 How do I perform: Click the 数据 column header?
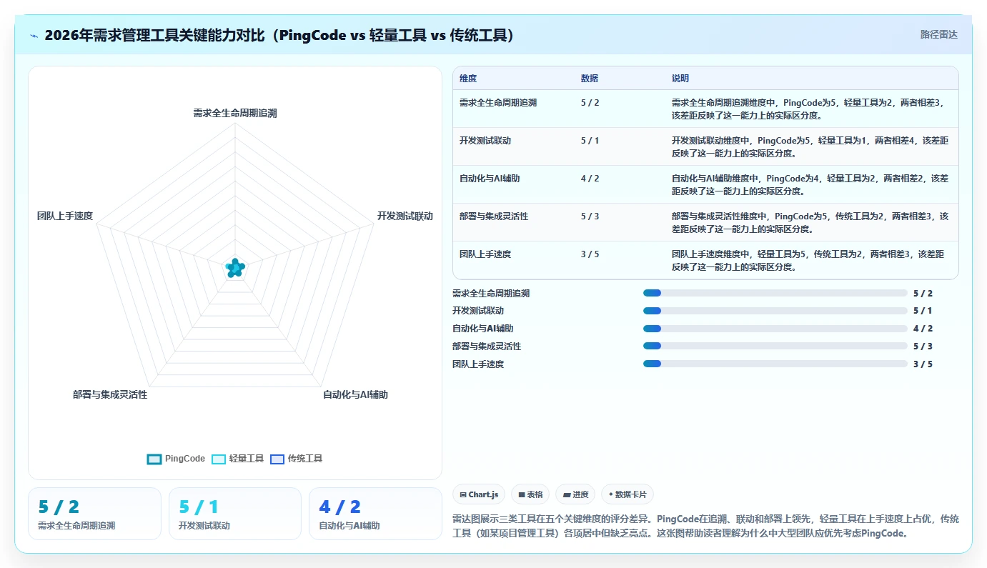coord(590,78)
